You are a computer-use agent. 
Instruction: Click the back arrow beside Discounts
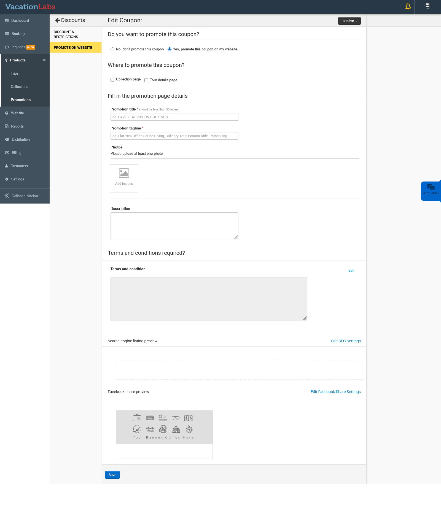[x=57, y=20]
